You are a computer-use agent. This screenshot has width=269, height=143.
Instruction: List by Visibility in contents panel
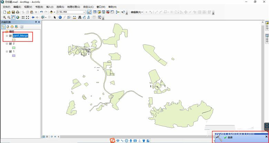point(12,27)
